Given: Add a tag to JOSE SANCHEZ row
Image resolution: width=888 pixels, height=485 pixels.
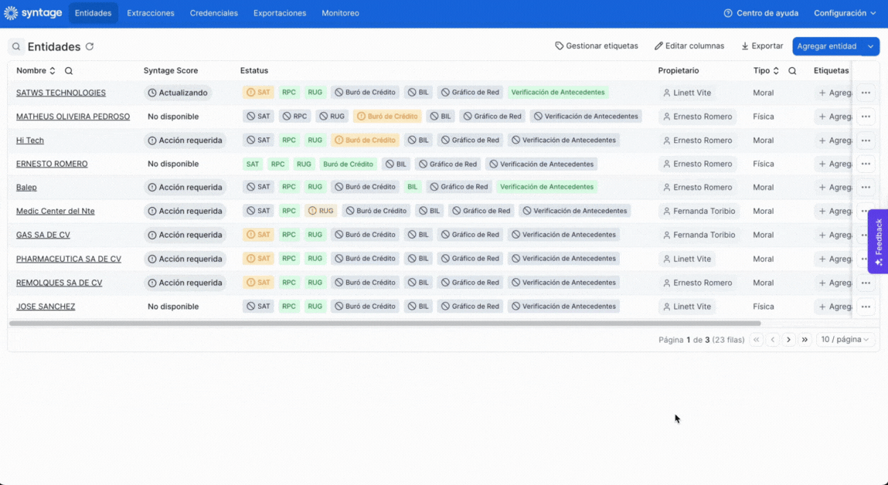Looking at the screenshot, I should click(x=834, y=306).
